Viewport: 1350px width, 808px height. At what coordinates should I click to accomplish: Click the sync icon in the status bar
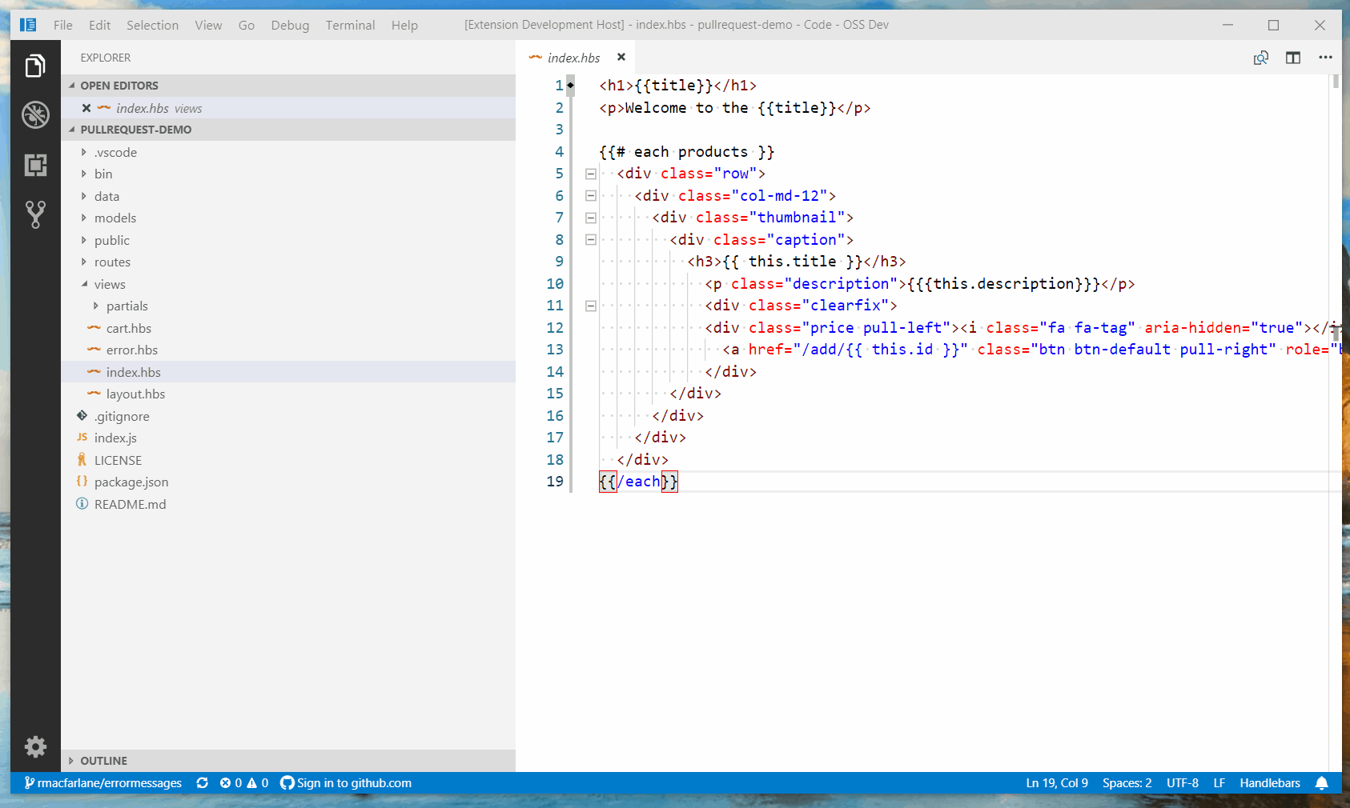pyautogui.click(x=202, y=783)
